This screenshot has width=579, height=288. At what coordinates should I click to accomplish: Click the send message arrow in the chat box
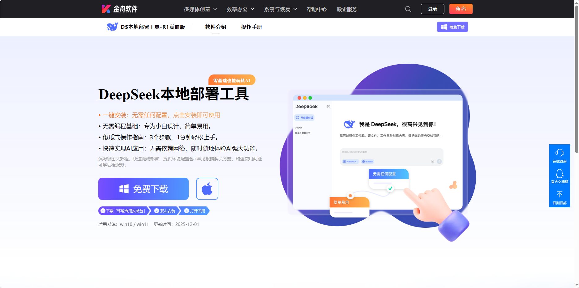439,162
